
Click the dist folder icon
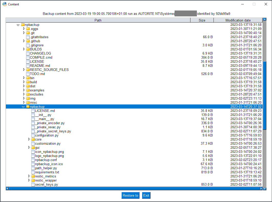(x=28, y=86)
